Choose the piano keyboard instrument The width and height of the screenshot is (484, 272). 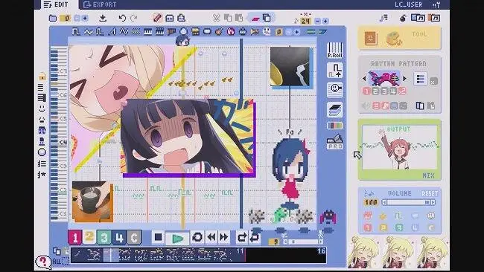(x=148, y=31)
